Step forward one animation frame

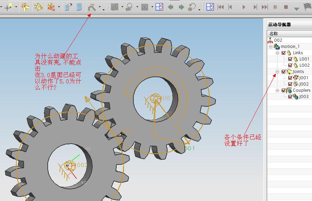coord(255,7)
